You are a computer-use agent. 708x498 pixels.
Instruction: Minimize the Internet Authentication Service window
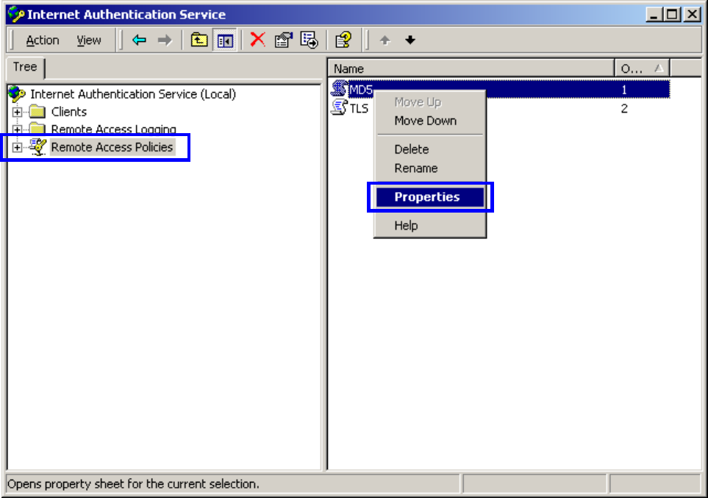coord(653,15)
